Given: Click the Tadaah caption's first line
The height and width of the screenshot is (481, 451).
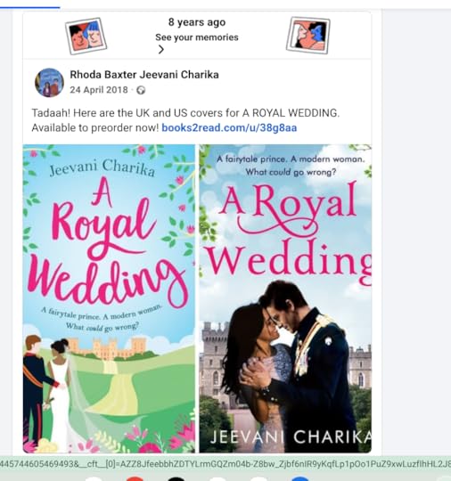Looking at the screenshot, I should coord(185,113).
